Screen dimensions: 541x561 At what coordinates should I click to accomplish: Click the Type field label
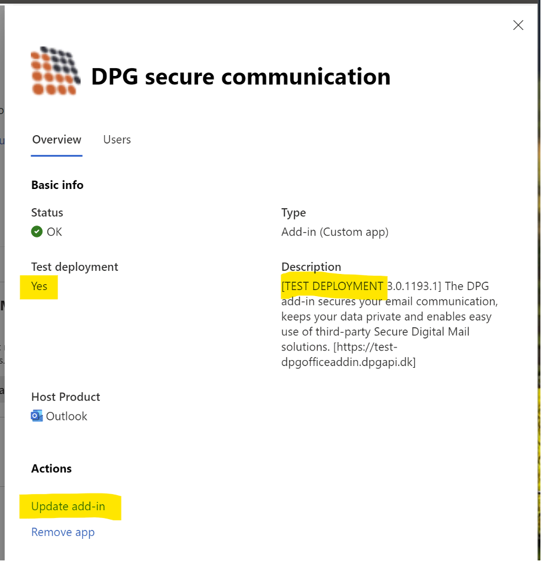(294, 212)
